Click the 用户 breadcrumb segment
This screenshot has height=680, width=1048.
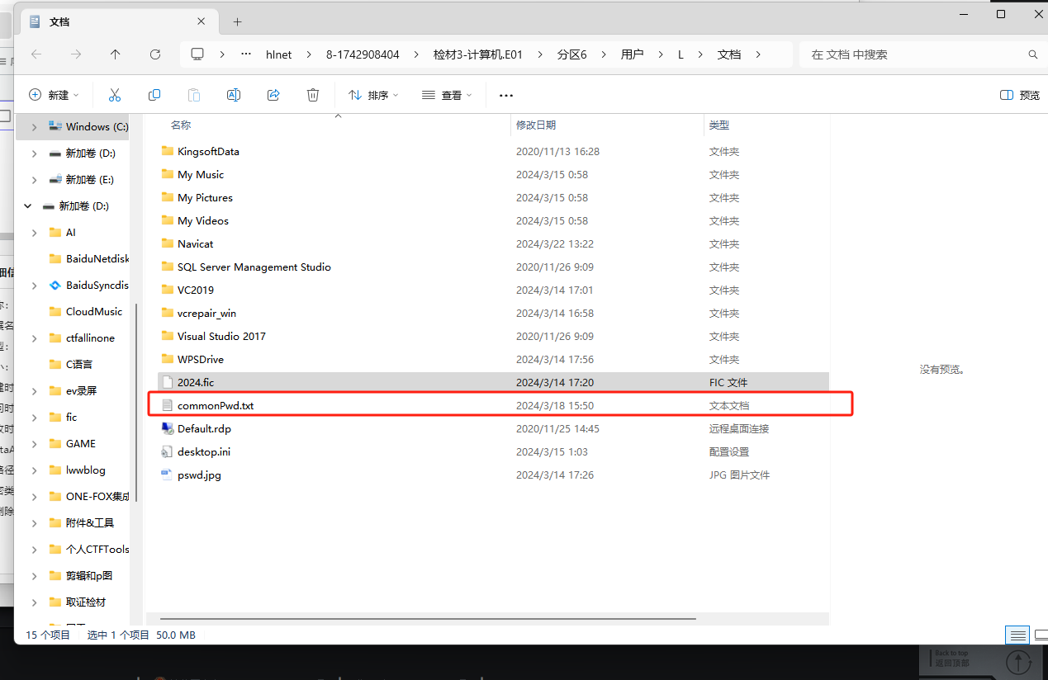coord(632,54)
